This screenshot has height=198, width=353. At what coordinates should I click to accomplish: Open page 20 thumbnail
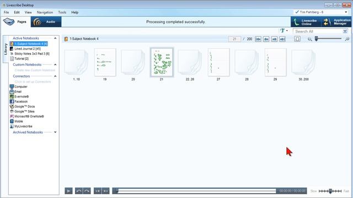click(x=133, y=62)
